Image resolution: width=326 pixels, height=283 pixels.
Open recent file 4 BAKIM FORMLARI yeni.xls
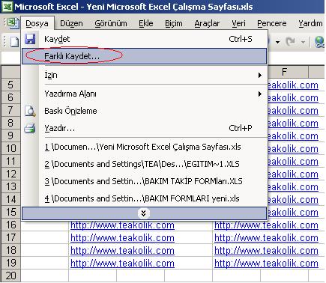pos(145,198)
